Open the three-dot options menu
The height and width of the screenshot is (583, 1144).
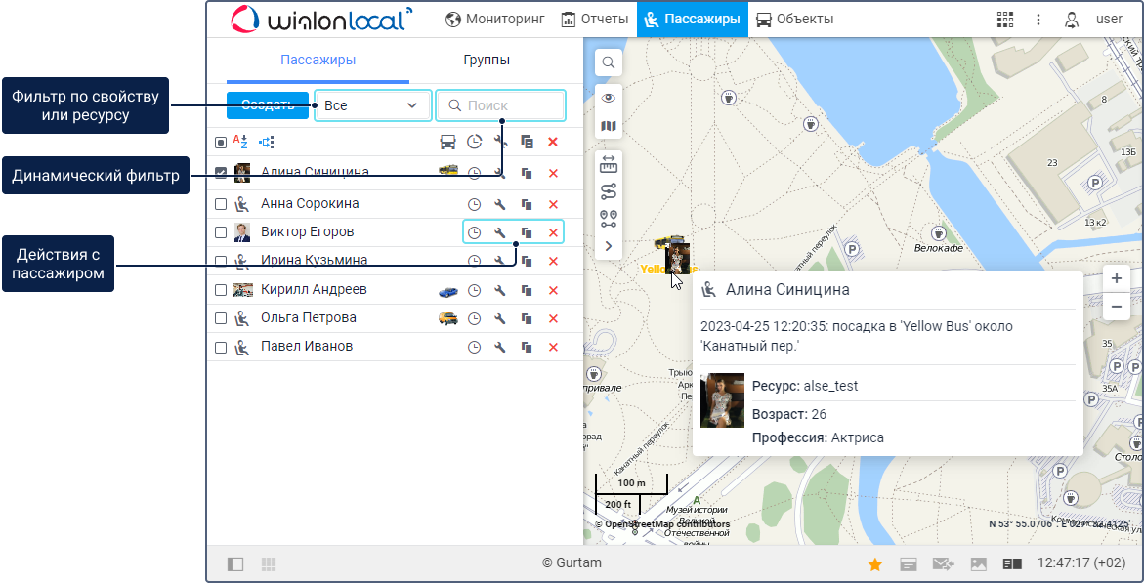tap(1038, 20)
